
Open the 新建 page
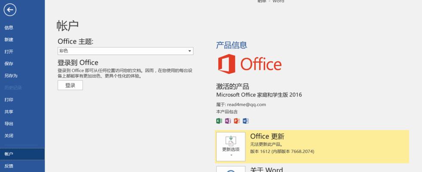[22, 40]
